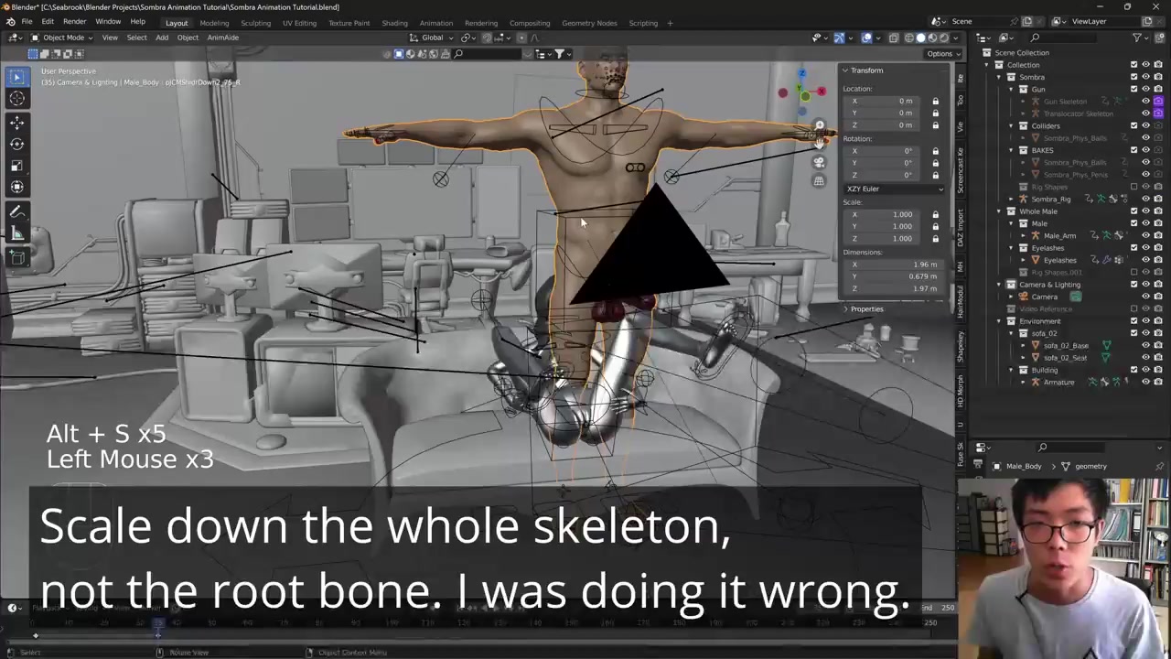Click the outliner filter funnel icon
The height and width of the screenshot is (659, 1171).
pos(1137,38)
